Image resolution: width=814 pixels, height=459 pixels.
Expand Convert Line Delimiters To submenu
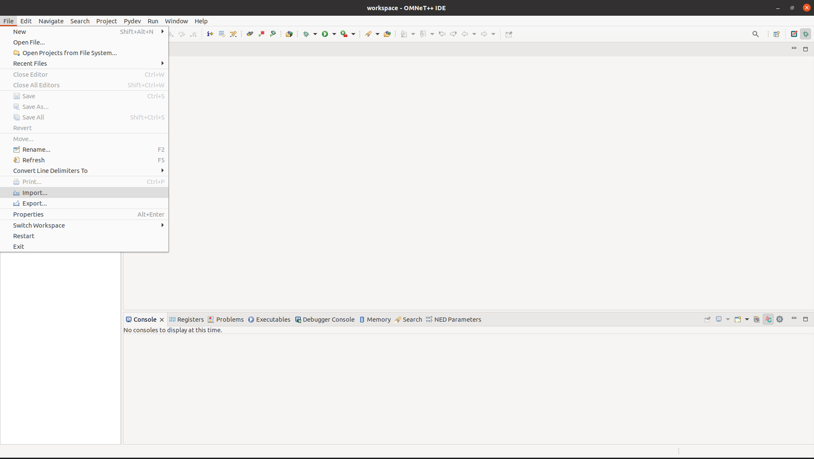point(84,171)
